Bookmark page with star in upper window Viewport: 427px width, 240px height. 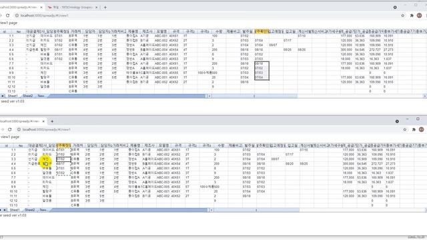(403, 15)
